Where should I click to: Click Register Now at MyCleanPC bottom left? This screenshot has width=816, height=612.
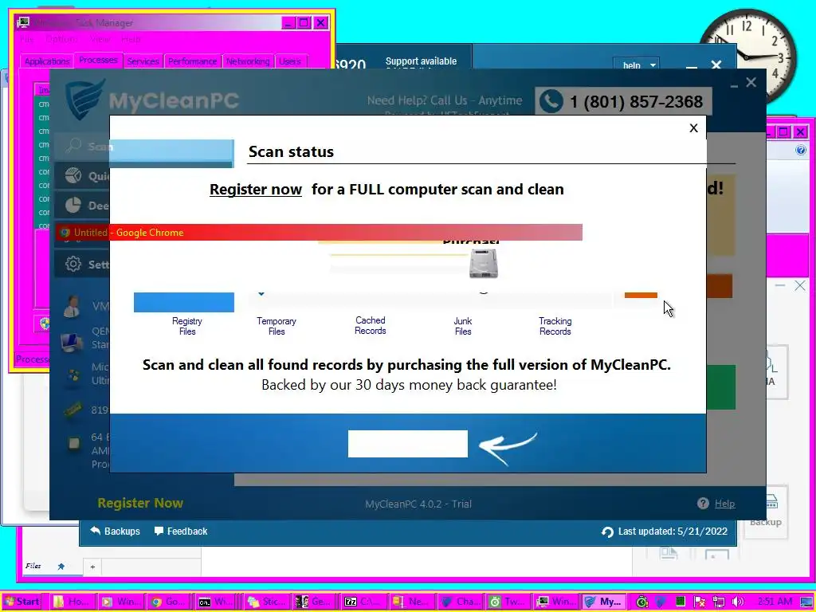(140, 504)
